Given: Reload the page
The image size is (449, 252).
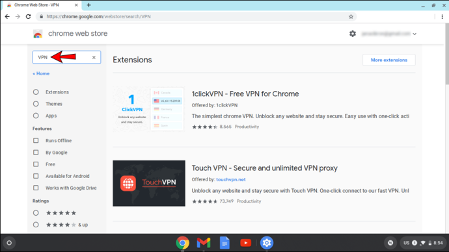Looking at the screenshot, I should [28, 17].
